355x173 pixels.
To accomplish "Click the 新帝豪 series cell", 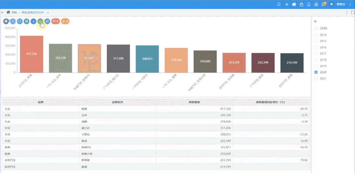I will pos(118,160).
